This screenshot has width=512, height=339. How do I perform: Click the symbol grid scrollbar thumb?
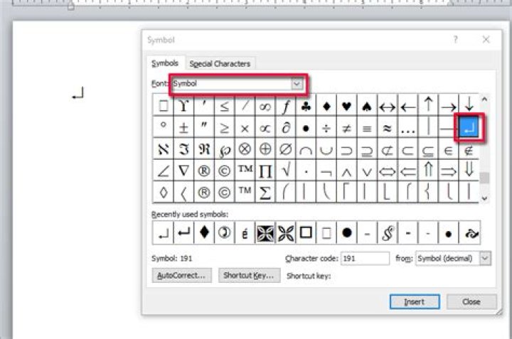click(x=484, y=178)
